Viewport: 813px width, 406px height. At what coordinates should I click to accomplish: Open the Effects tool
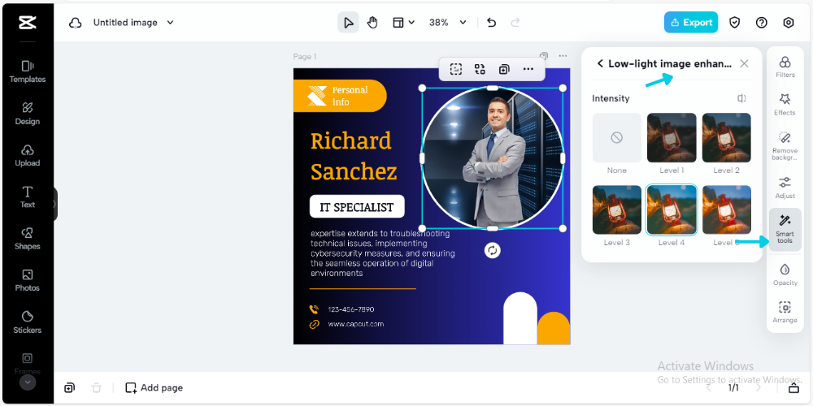tap(785, 105)
